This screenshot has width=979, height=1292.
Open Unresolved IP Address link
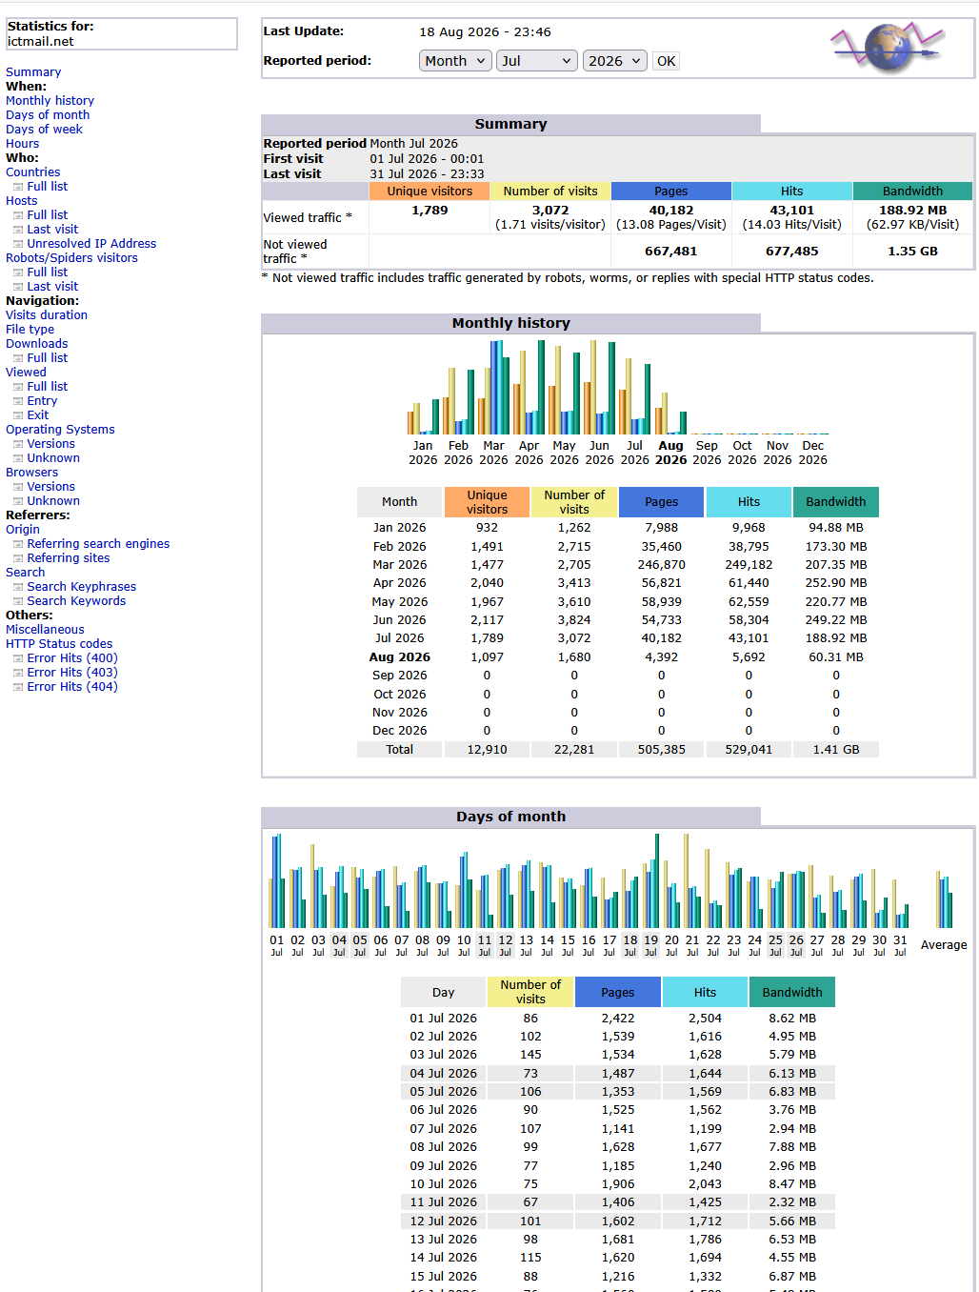coord(91,244)
